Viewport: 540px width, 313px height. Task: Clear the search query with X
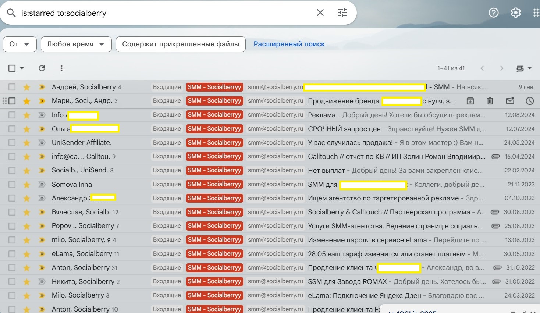click(x=320, y=13)
